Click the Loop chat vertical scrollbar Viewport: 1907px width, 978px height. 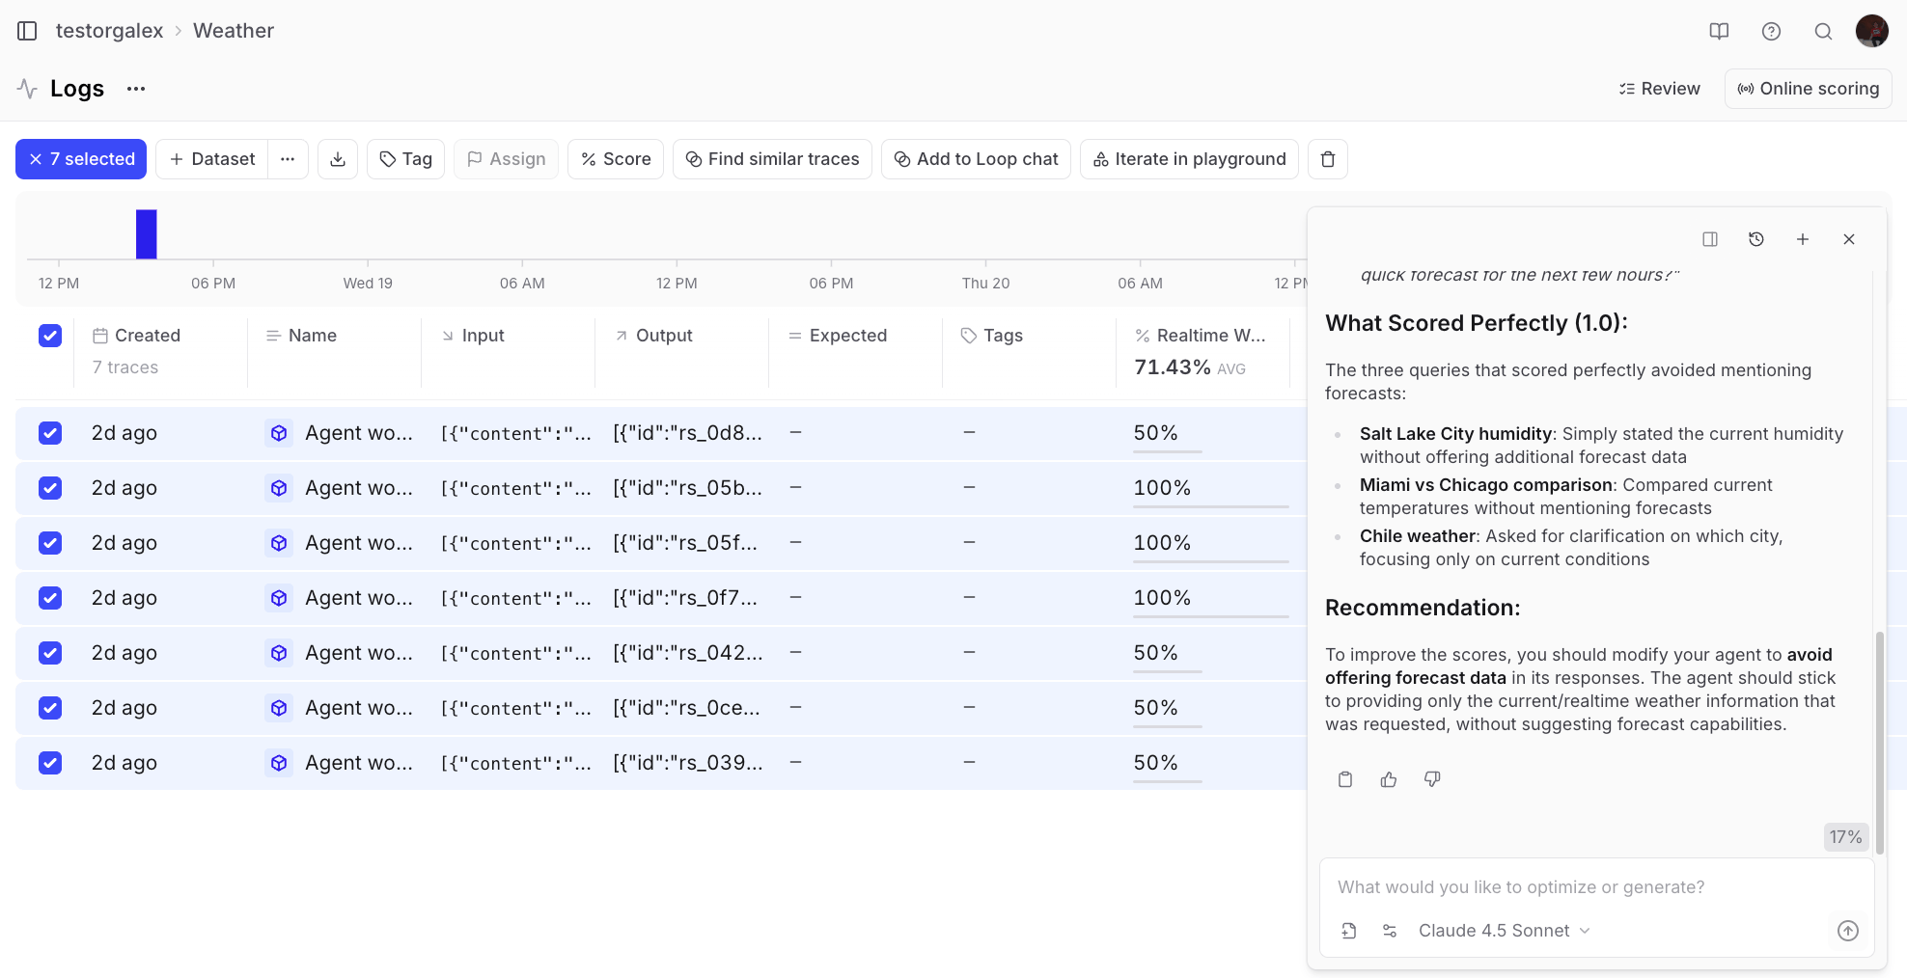coord(1879,743)
